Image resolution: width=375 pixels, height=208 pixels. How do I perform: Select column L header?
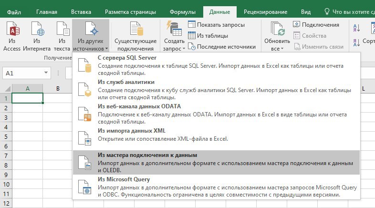[x=364, y=88]
